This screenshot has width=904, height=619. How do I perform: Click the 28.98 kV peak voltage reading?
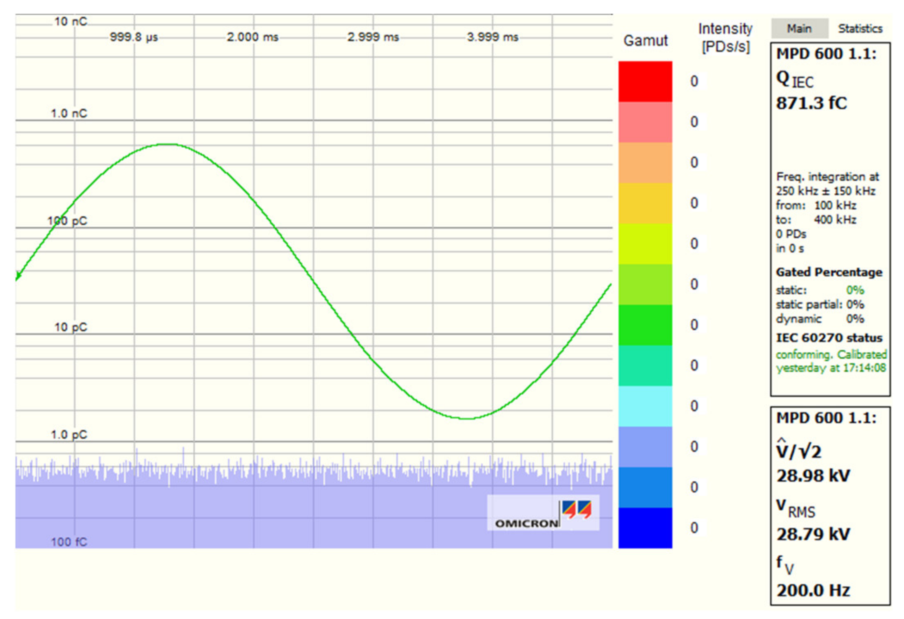[813, 475]
